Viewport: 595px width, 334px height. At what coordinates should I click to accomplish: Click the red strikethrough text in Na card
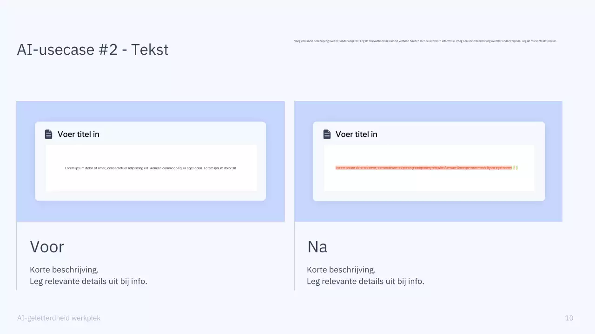click(423, 167)
